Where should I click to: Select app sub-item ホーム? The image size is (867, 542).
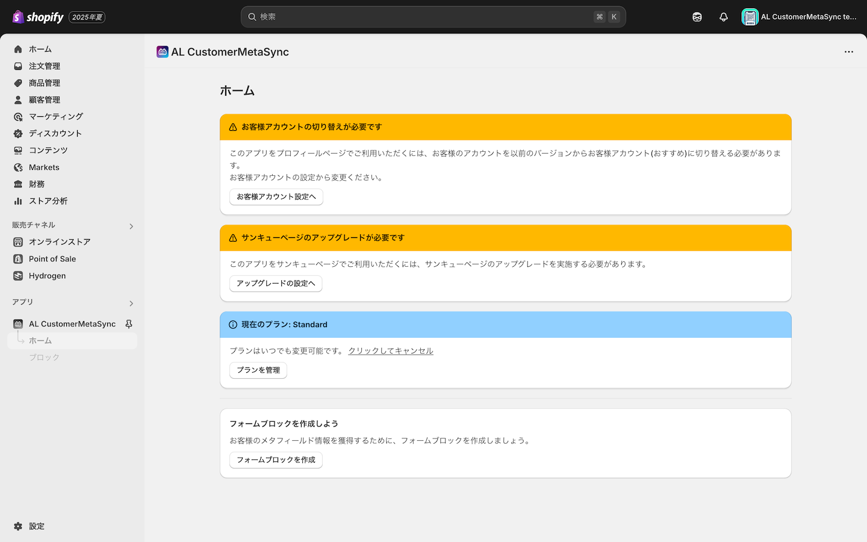pyautogui.click(x=72, y=341)
